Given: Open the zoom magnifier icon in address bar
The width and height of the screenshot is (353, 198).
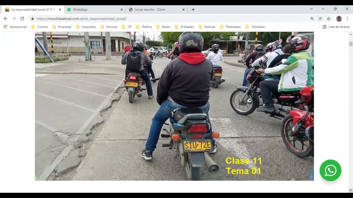Looking at the screenshot, I should 312,19.
